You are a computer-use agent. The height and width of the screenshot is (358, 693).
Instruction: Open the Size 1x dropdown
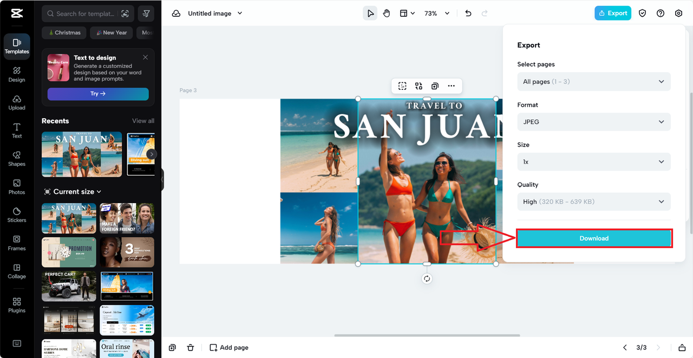[594, 162]
